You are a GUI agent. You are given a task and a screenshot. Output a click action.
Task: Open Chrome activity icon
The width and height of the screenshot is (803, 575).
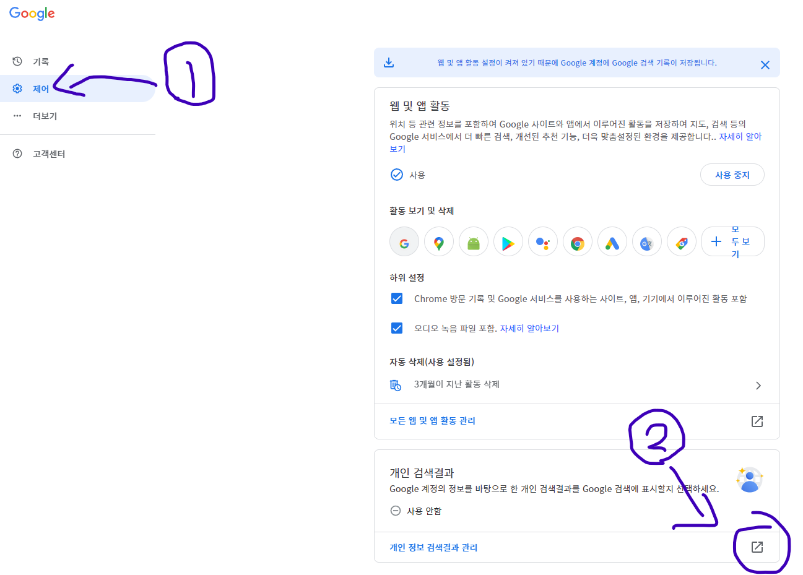pyautogui.click(x=578, y=242)
